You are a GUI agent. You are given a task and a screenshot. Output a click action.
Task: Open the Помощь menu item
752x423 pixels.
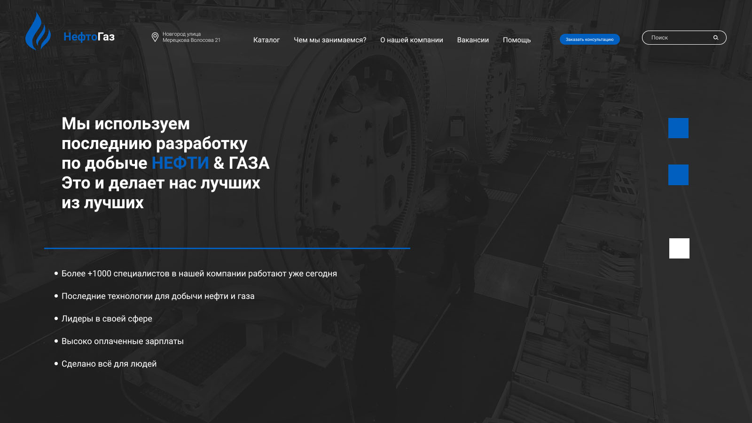(517, 40)
